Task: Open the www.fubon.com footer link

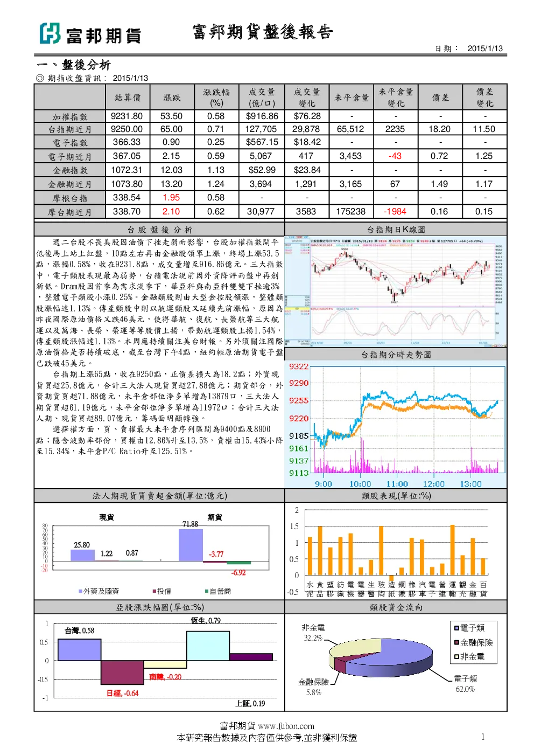Action: pyautogui.click(x=286, y=726)
